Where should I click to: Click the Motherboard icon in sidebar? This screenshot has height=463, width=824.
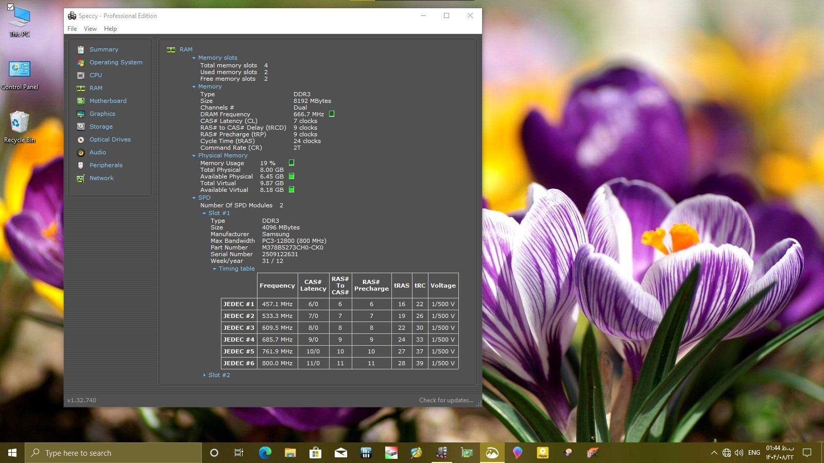pyautogui.click(x=81, y=101)
